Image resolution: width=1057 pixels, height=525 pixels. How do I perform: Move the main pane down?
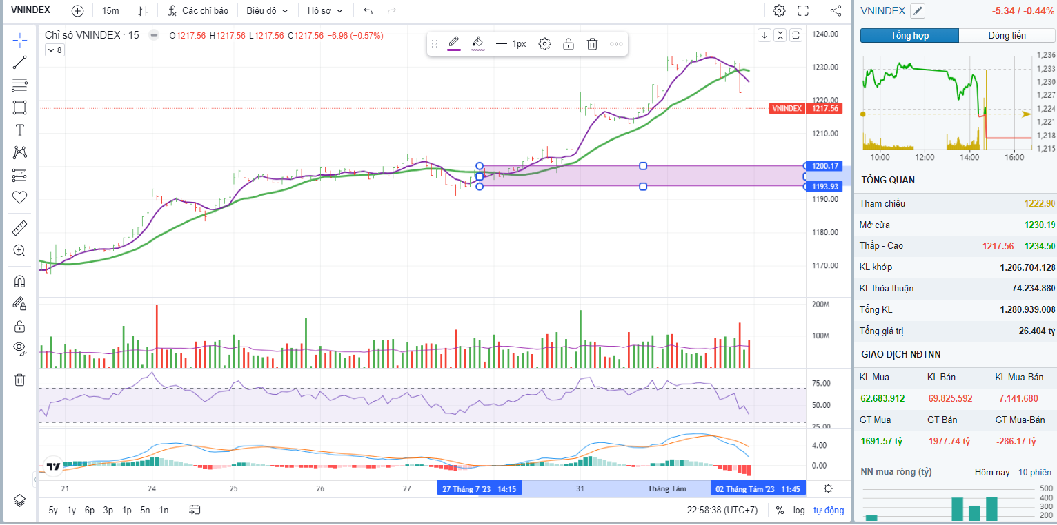point(764,36)
